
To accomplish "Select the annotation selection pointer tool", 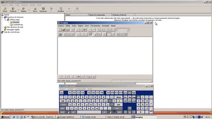I will click(60, 77).
